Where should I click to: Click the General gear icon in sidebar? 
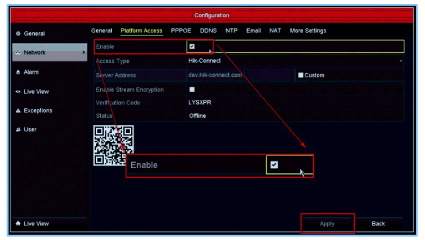[x=18, y=34]
